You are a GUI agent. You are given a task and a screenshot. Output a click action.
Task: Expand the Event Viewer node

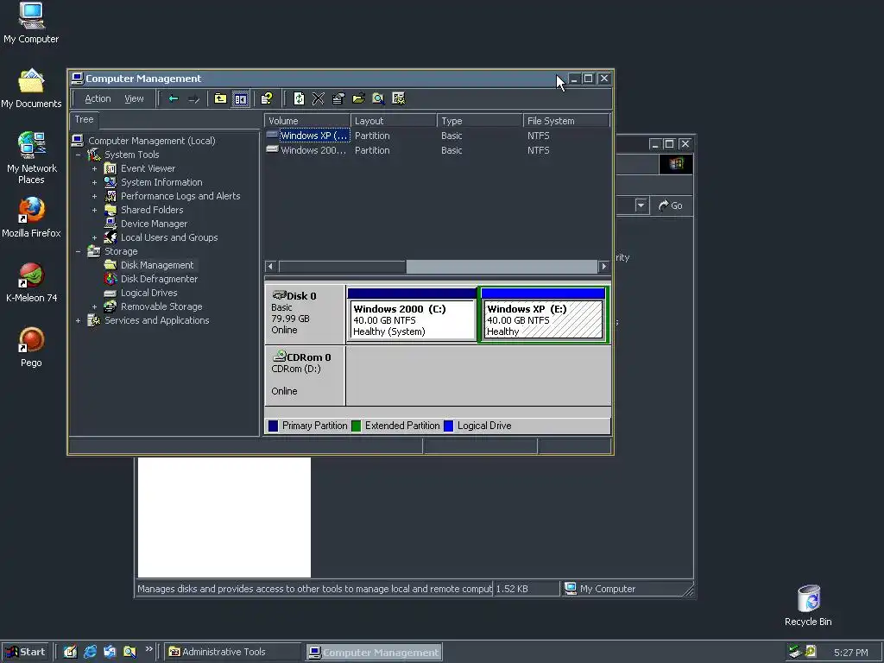click(95, 168)
